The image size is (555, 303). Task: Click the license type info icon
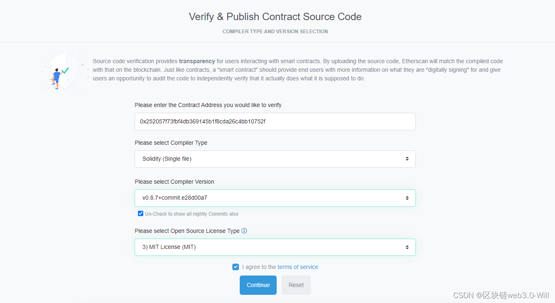tap(244, 231)
